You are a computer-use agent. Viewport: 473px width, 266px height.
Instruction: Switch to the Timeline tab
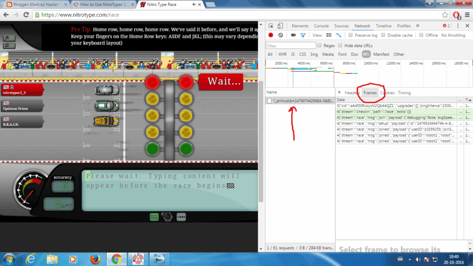[x=384, y=26]
